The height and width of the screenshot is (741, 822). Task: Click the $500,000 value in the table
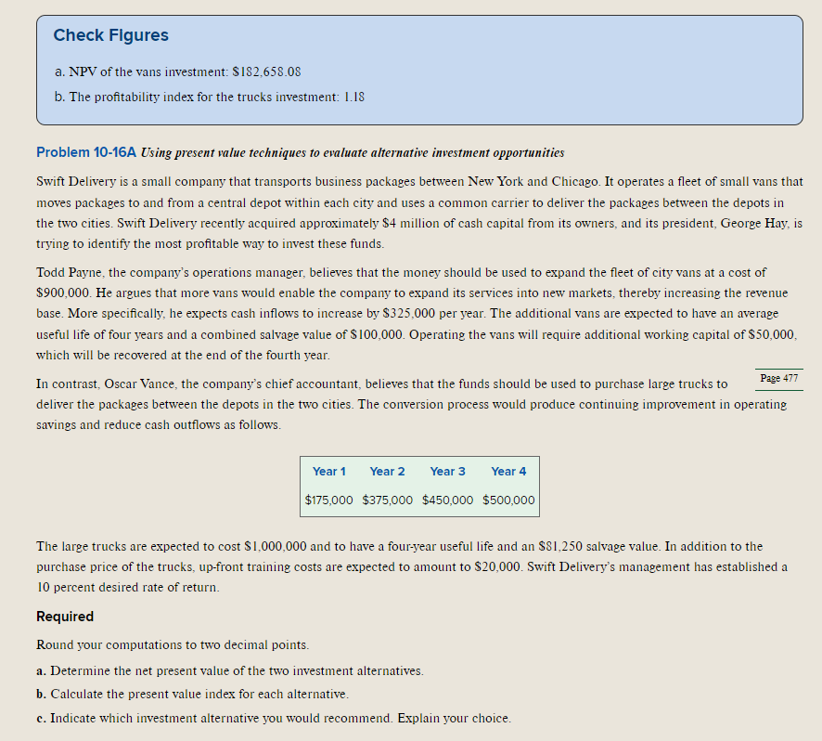pyautogui.click(x=508, y=500)
